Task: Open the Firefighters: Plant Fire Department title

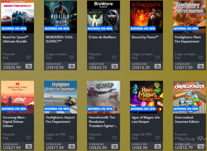Action: pyautogui.click(x=187, y=39)
